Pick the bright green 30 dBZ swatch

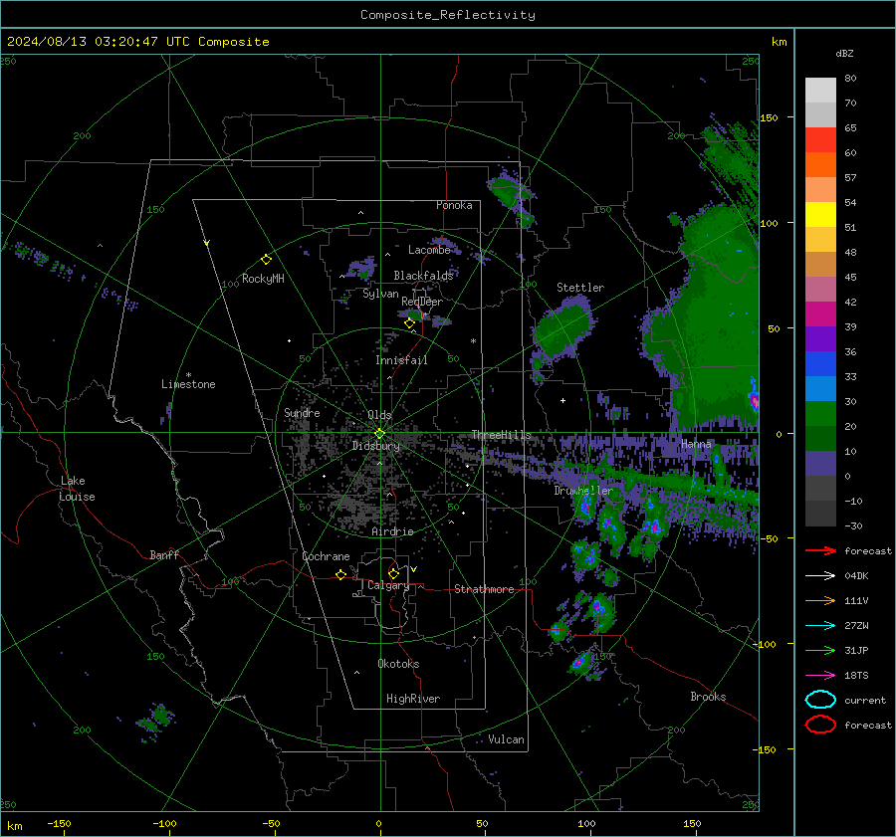coord(820,414)
